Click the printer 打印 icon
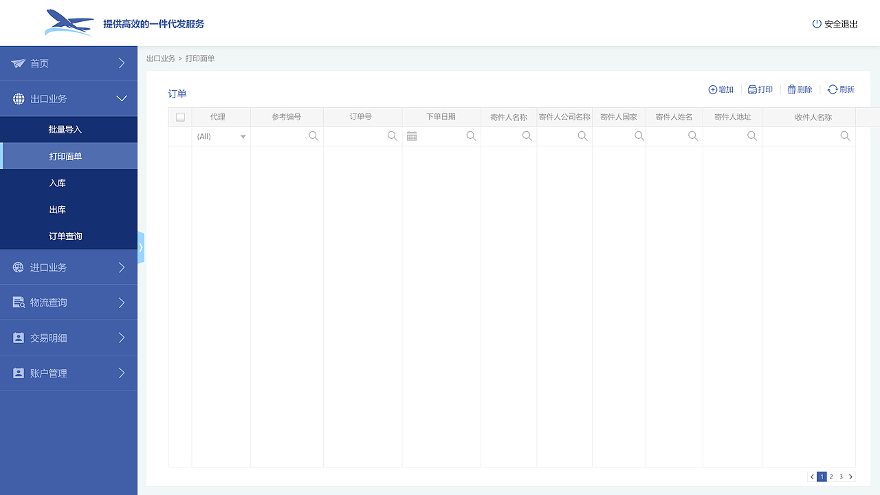This screenshot has height=495, width=880. pyautogui.click(x=752, y=89)
